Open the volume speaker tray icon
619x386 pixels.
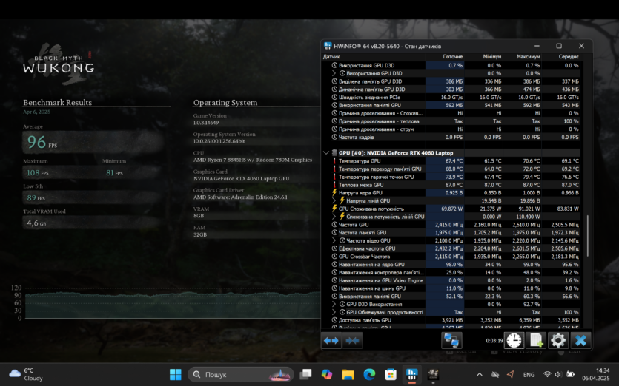[558, 375]
